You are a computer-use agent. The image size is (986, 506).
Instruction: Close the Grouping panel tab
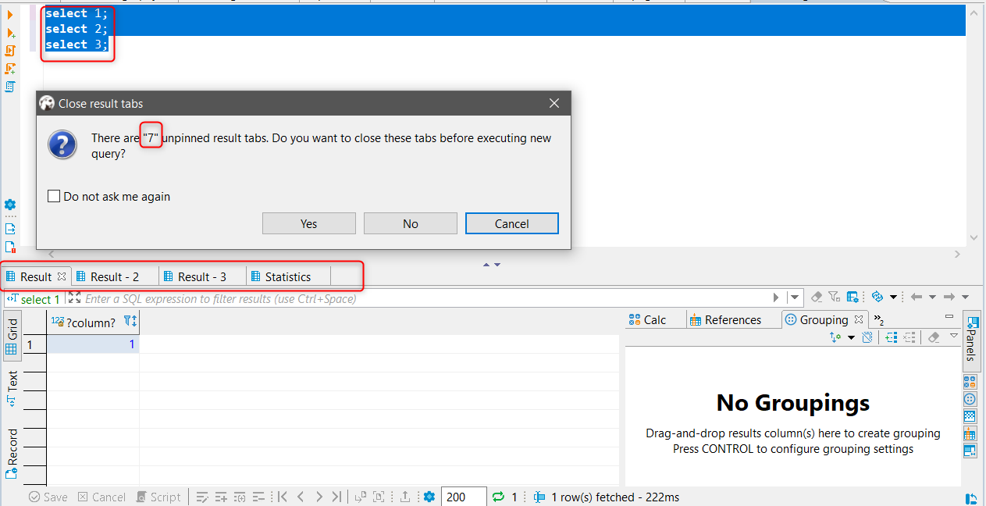859,319
